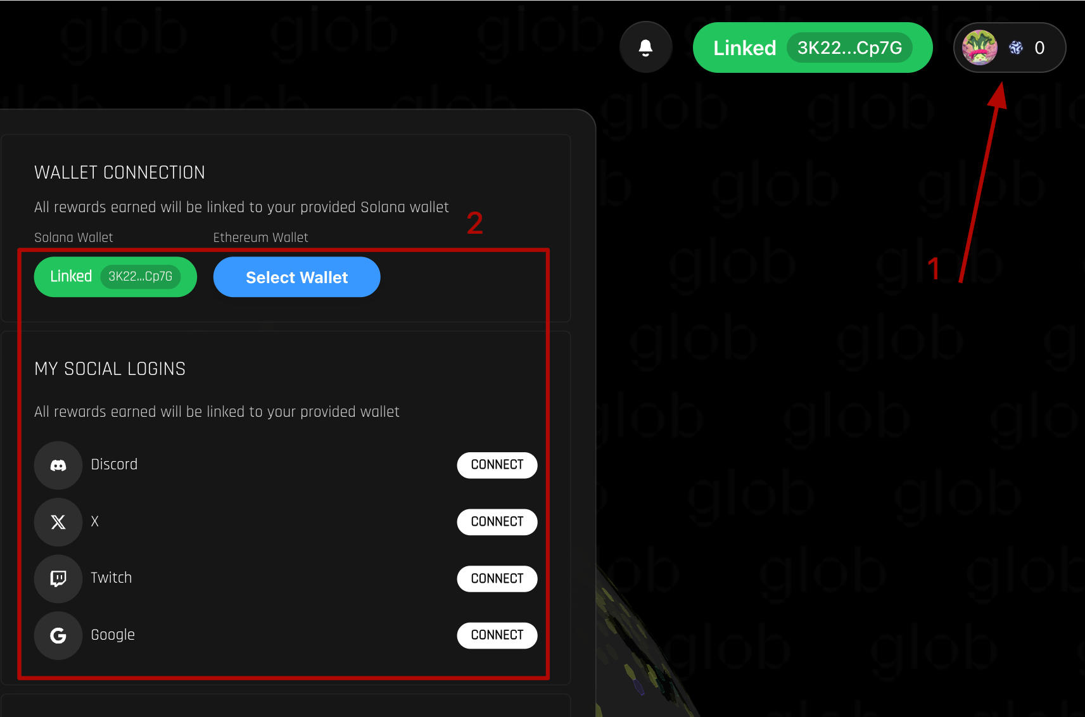The height and width of the screenshot is (717, 1085).
Task: Click the Twitch logo icon
Action: click(58, 579)
